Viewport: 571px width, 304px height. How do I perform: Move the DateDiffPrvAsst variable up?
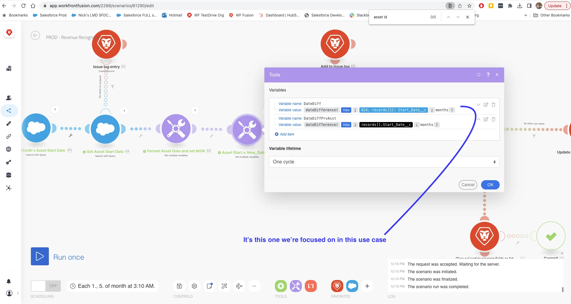point(478,119)
